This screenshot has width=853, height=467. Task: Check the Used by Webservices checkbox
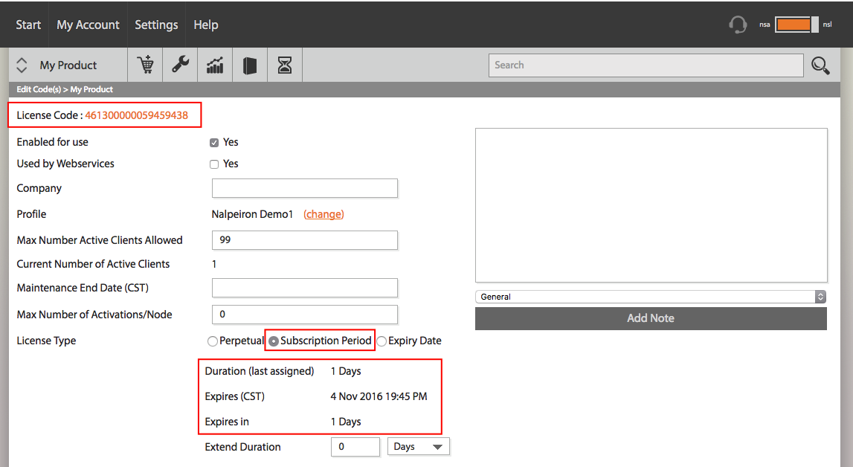[x=214, y=164]
